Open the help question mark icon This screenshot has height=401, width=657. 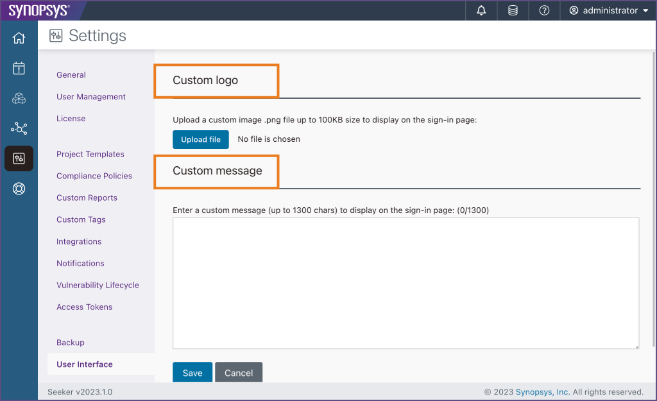click(x=543, y=10)
